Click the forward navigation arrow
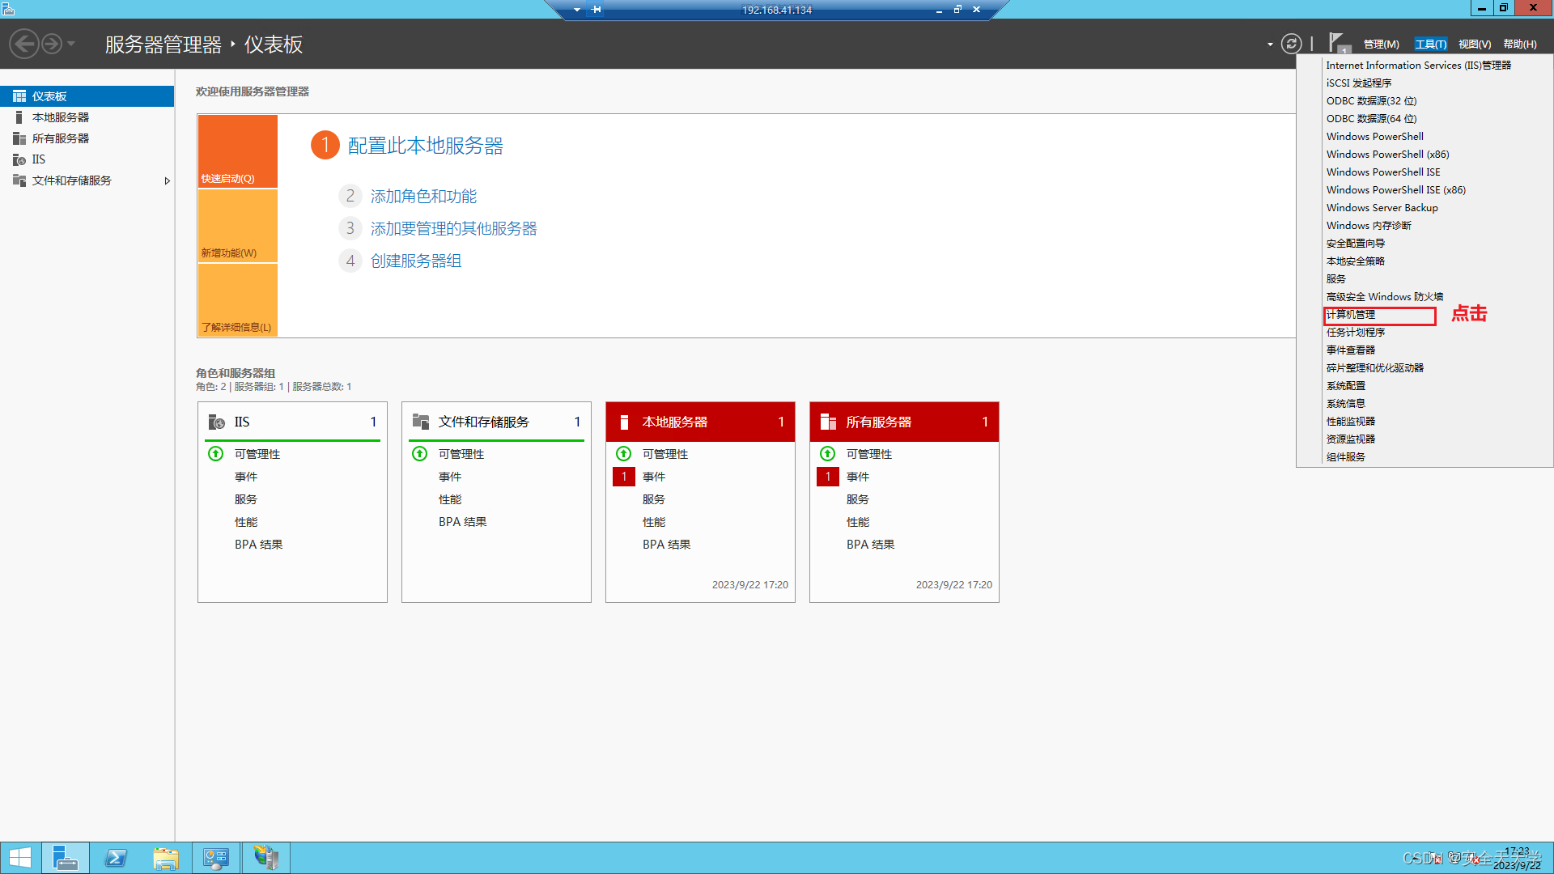1554x874 pixels. click(x=52, y=44)
